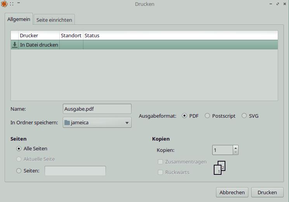
Task: Click the print-to-file download icon
Action: pos(15,45)
